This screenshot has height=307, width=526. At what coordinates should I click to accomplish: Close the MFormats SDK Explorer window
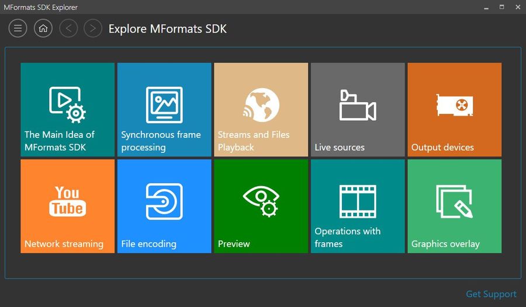pyautogui.click(x=517, y=7)
